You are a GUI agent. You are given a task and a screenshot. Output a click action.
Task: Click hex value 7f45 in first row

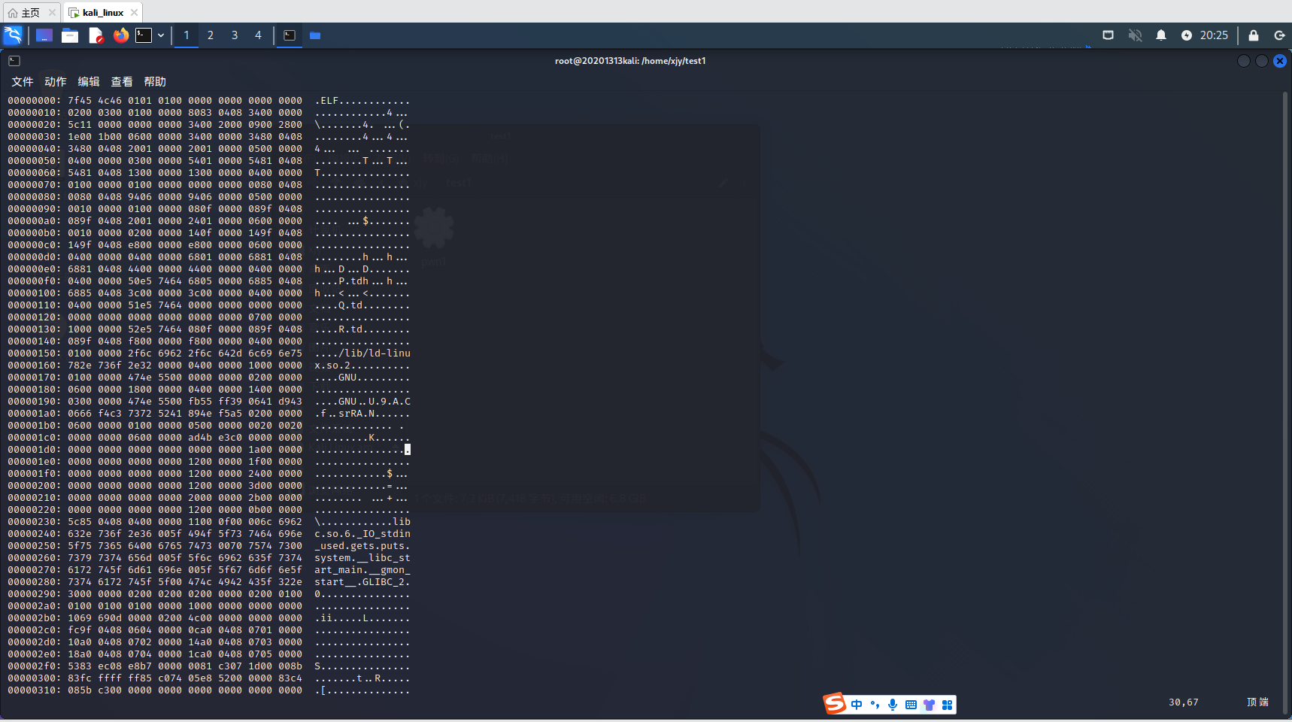pyautogui.click(x=80, y=101)
